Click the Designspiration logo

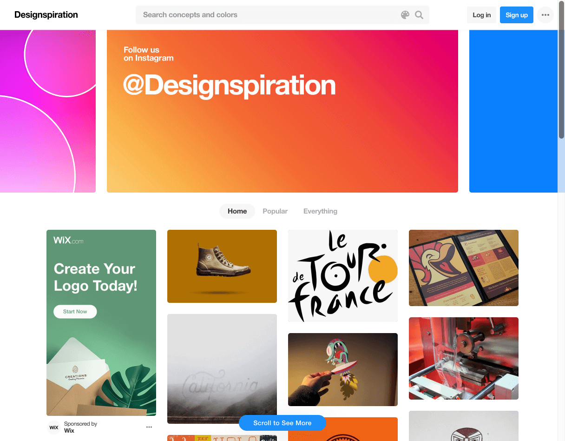click(x=46, y=15)
